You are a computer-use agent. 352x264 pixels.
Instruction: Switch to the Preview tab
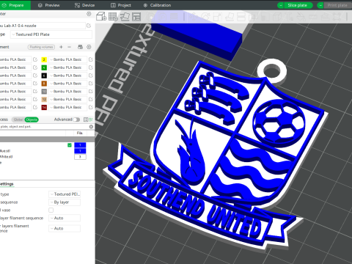pyautogui.click(x=49, y=5)
